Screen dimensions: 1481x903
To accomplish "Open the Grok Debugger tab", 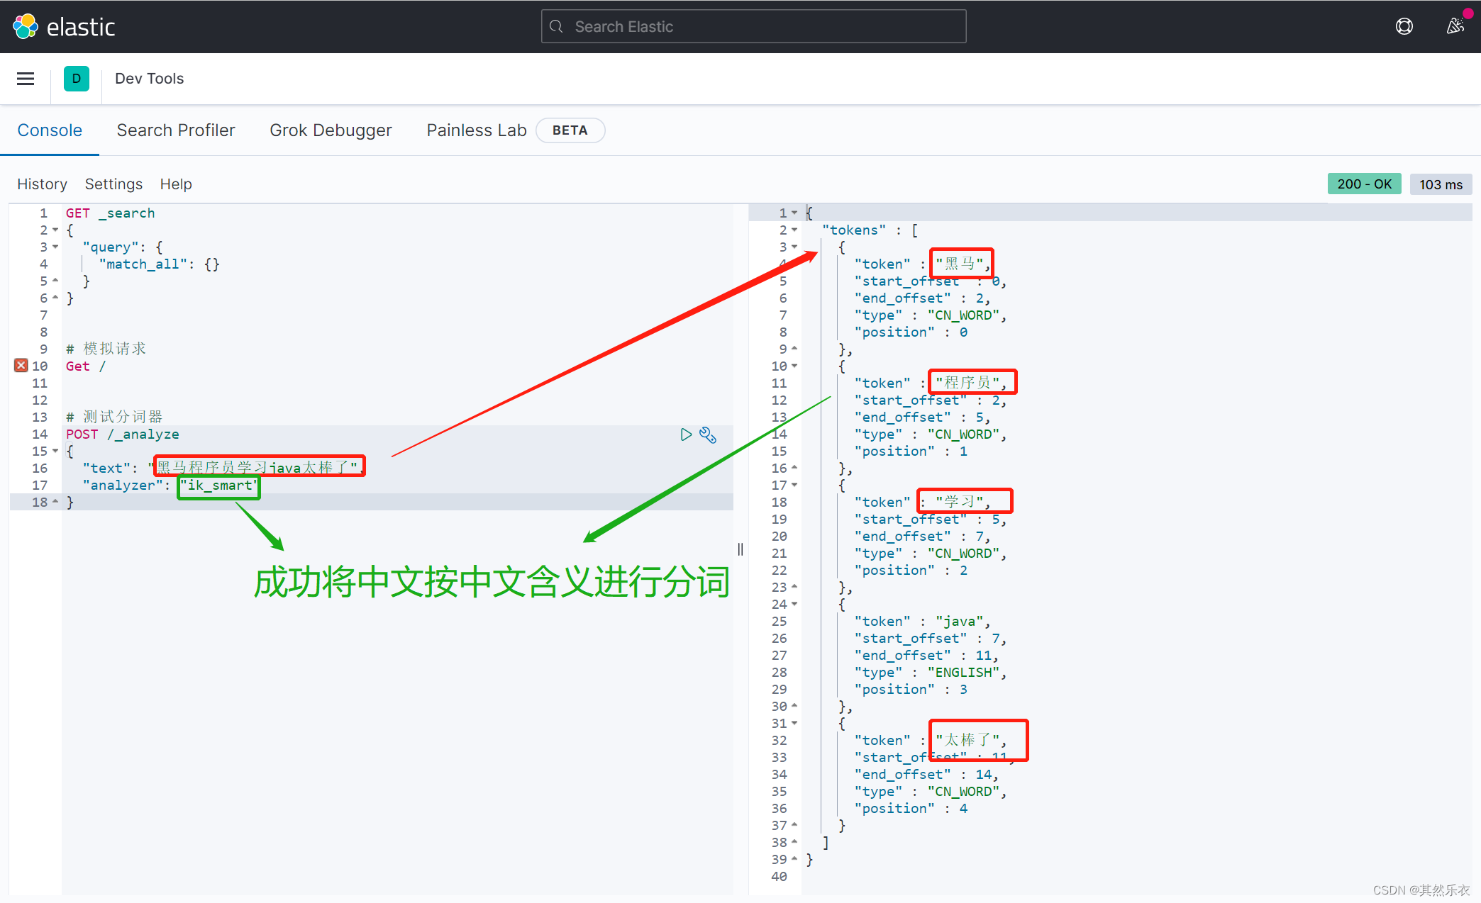I will [x=331, y=130].
